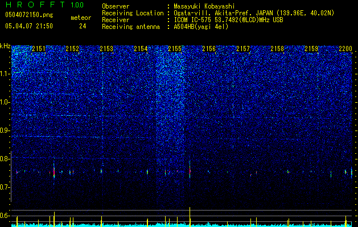Click the HROFFT 1.0.0 title text

(44, 5)
